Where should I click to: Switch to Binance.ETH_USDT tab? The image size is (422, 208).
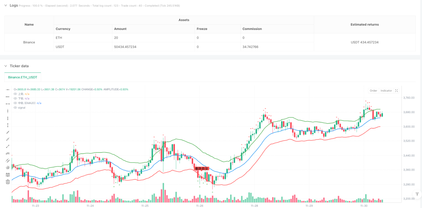pos(23,77)
